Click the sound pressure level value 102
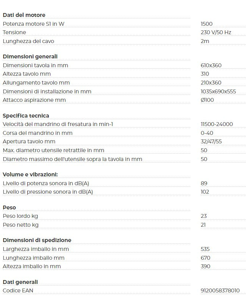The width and height of the screenshot is (246, 302). (205, 192)
